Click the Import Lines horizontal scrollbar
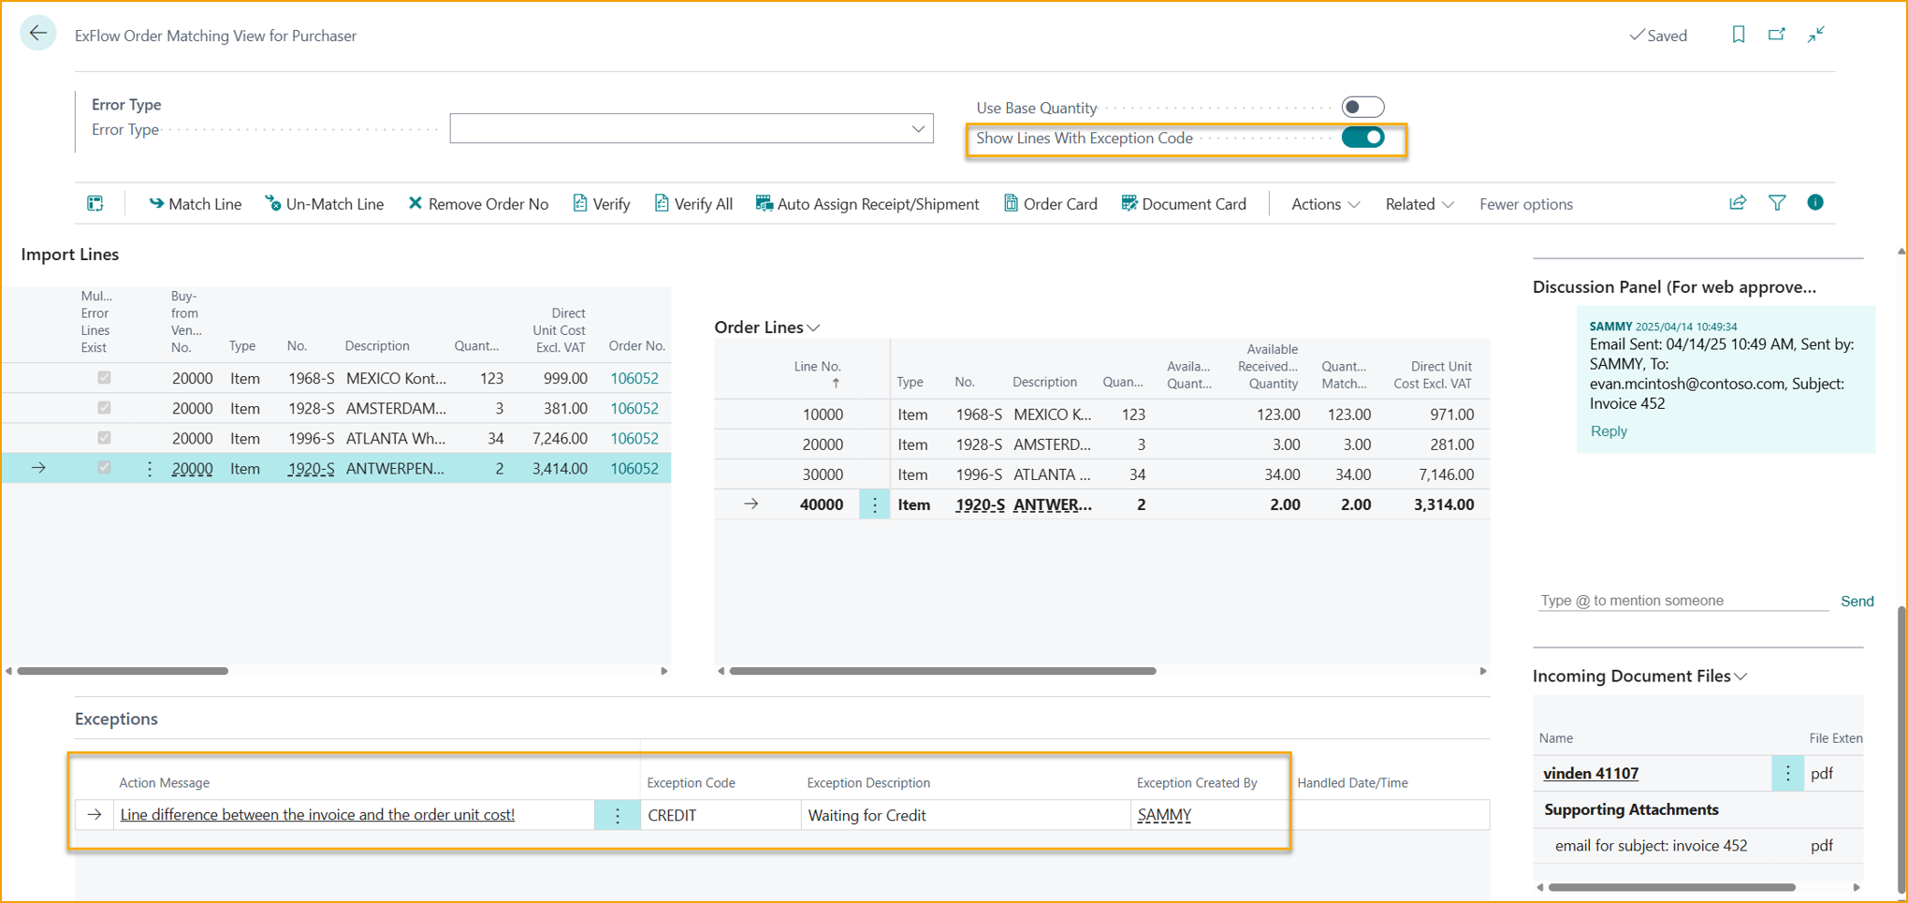Screen dimensions: 1908x903 tap(123, 671)
